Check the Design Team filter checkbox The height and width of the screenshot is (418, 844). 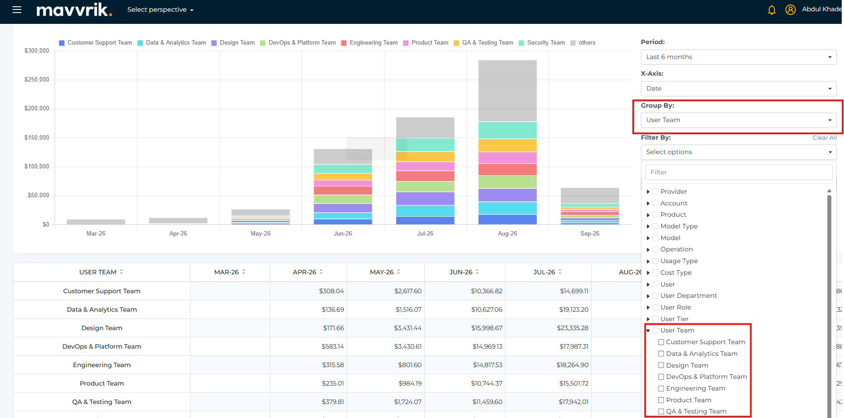tap(661, 365)
